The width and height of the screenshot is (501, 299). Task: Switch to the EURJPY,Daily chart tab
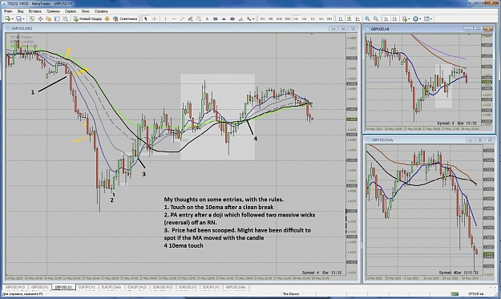click(x=111, y=287)
